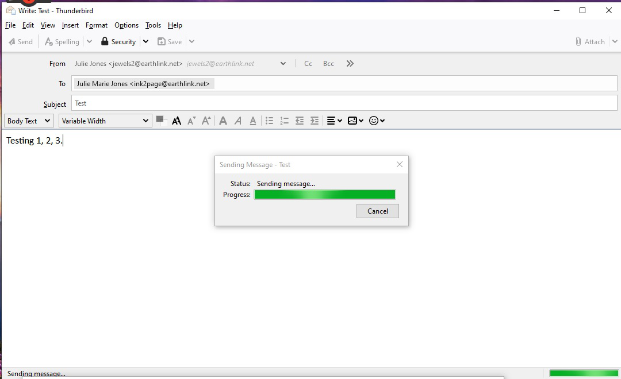Outdent the text

click(300, 121)
